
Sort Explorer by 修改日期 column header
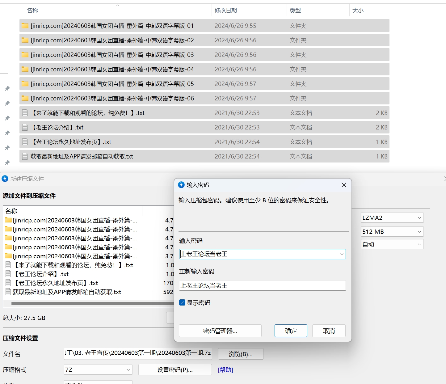[x=226, y=11]
